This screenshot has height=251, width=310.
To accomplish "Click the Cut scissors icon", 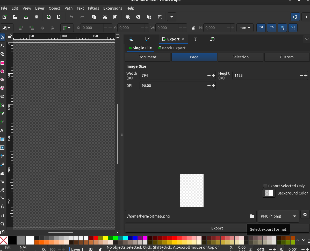I will coord(105,17).
